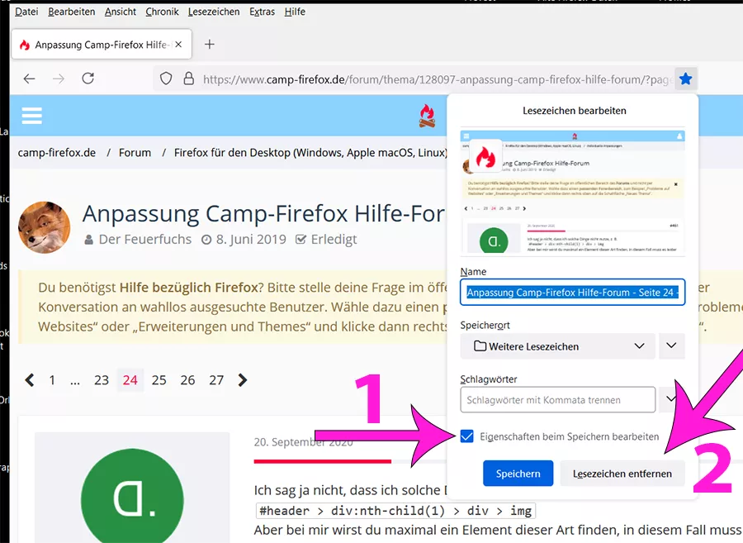743x543 pixels.
Task: Expand folder tree arrow beside Speicherort
Action: 671,345
